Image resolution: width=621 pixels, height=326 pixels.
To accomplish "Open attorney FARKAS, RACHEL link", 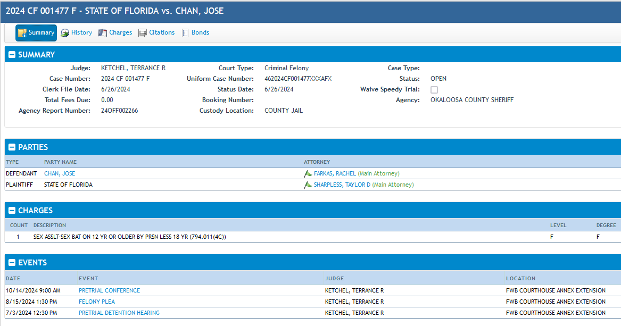I will pyautogui.click(x=335, y=174).
